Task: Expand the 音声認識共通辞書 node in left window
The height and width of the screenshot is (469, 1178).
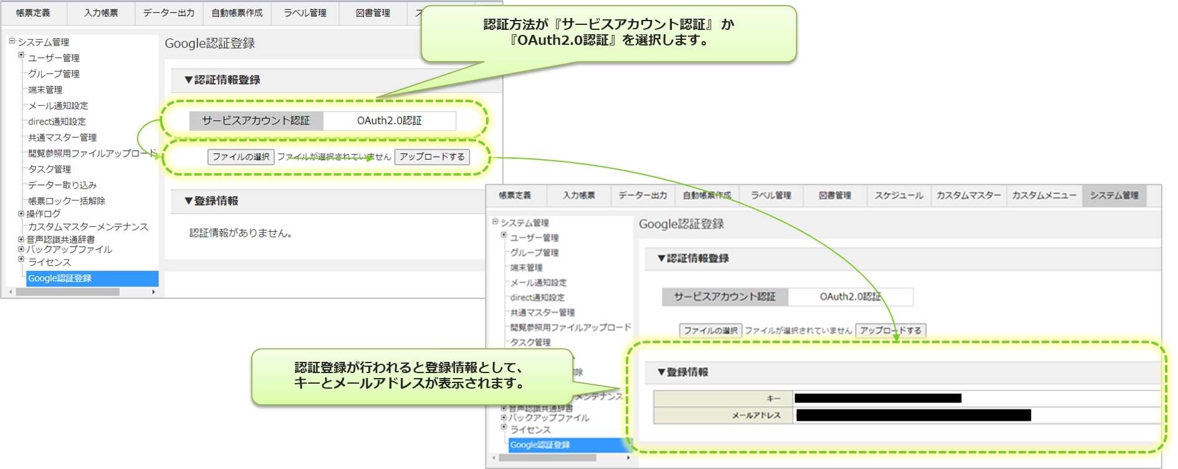Action: [x=21, y=239]
